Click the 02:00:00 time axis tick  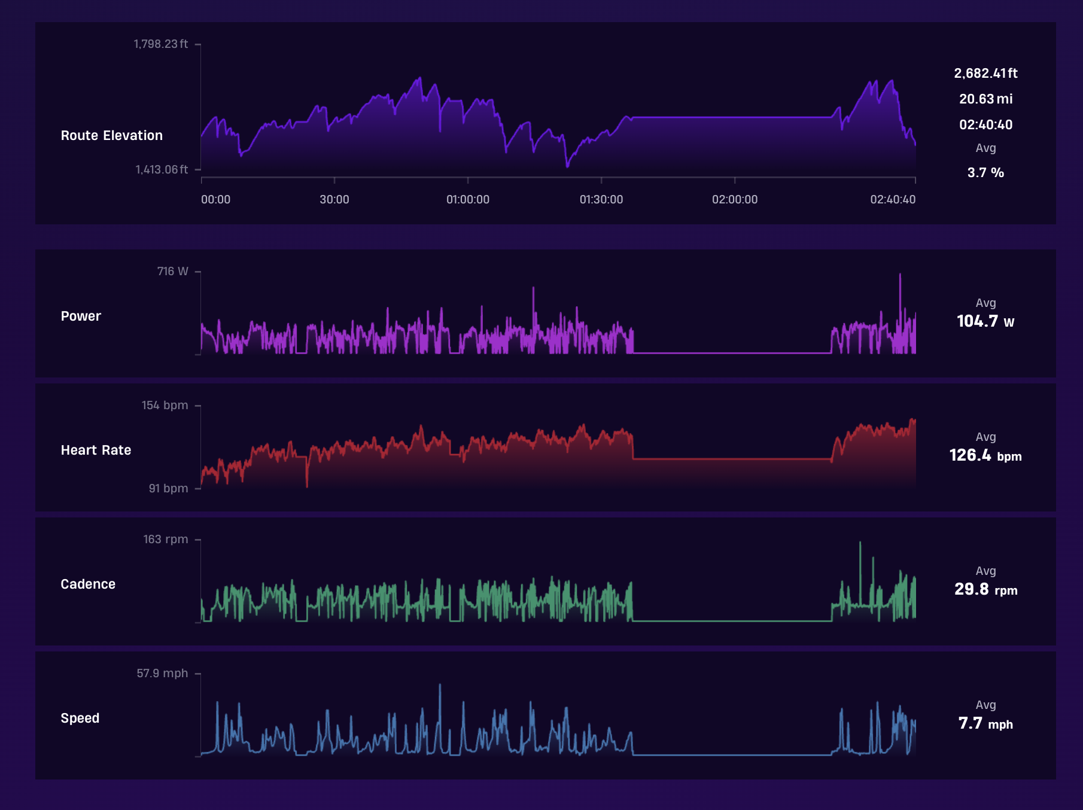(734, 199)
